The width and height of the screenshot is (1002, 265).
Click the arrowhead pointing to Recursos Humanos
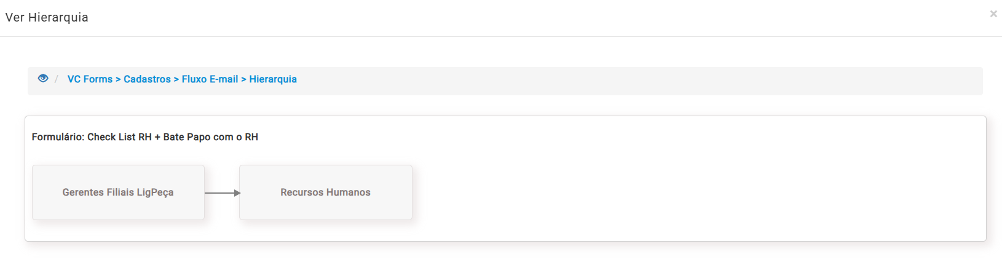(x=237, y=193)
